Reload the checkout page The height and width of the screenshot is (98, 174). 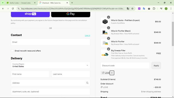13,8
